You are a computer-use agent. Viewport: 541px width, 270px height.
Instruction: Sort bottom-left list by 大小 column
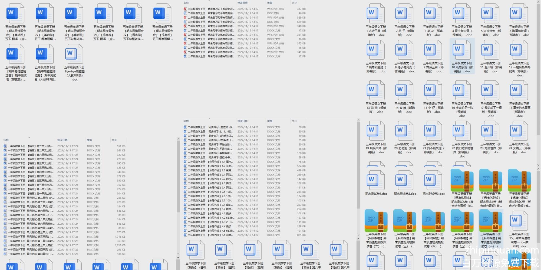(114, 140)
